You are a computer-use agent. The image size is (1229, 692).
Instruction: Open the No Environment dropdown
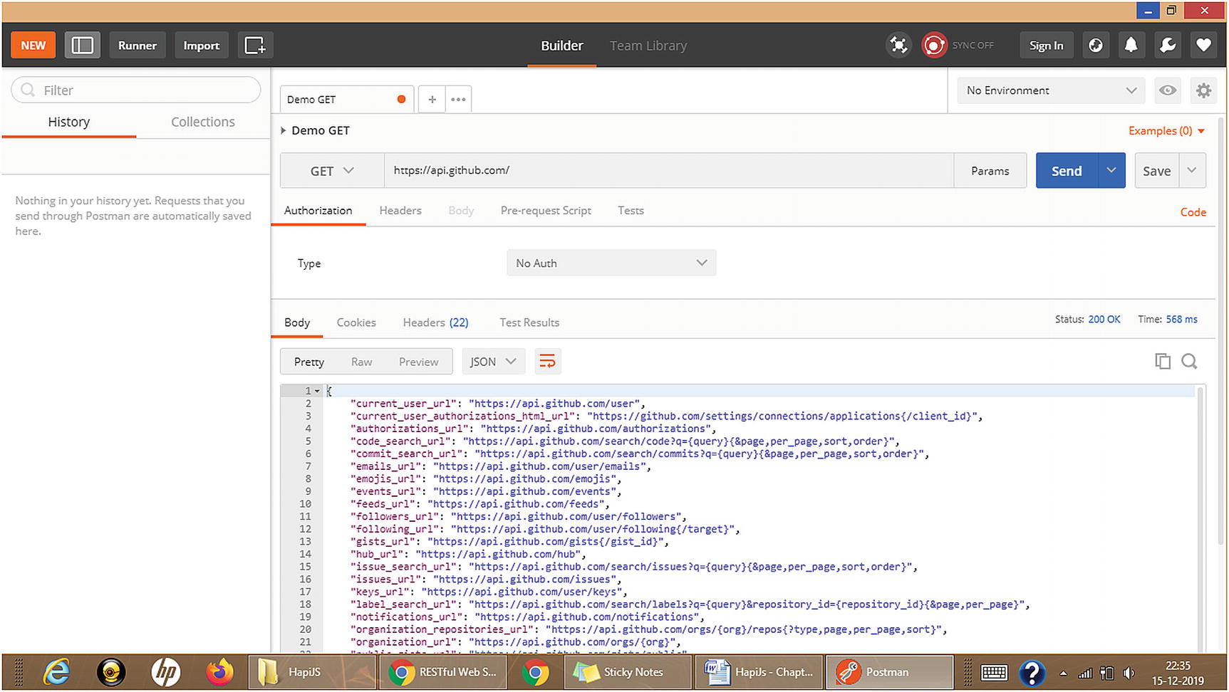(x=1050, y=90)
